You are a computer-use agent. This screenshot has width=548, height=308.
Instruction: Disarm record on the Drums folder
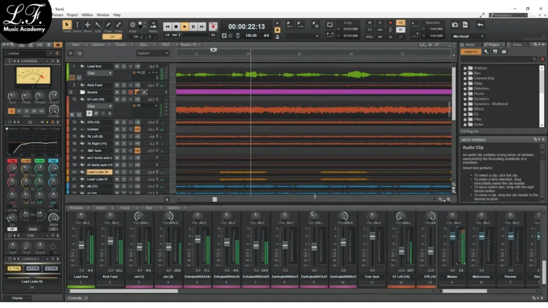pyautogui.click(x=130, y=92)
